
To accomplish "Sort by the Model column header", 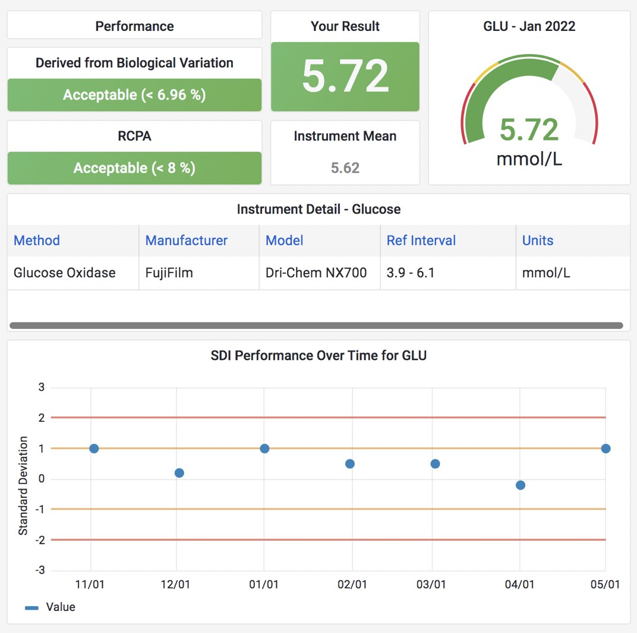I will coord(284,240).
